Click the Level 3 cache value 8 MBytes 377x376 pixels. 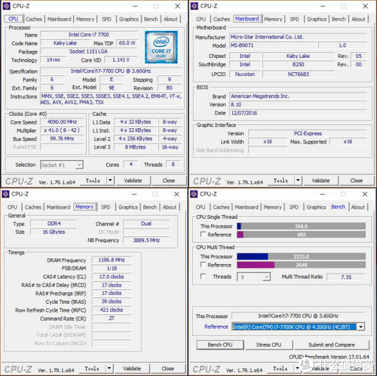135,147
